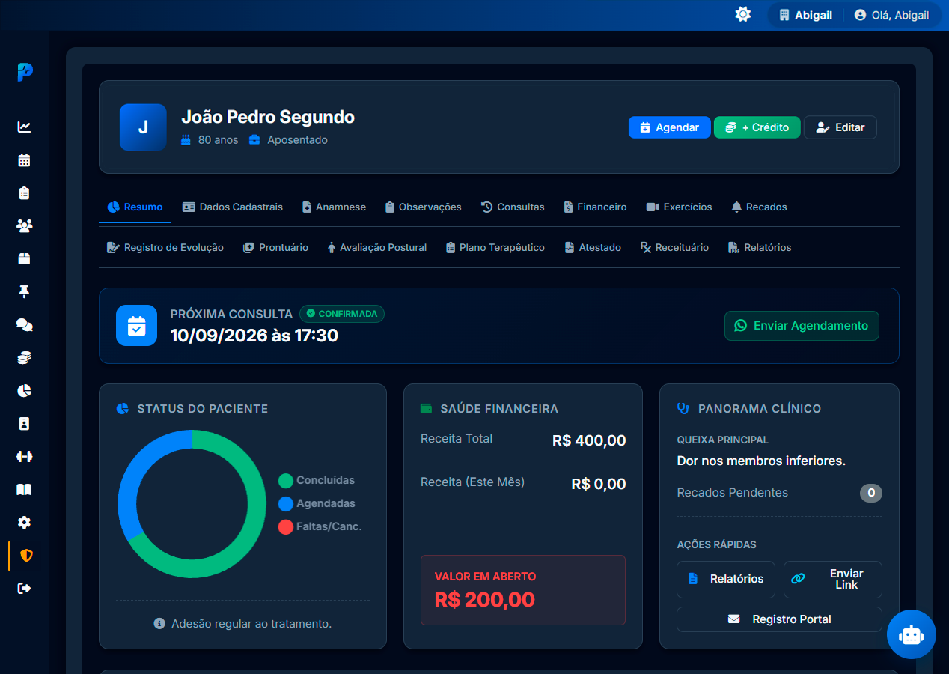Viewport: 949px width, 674px height.
Task: Open the Consultas tab
Action: pos(513,207)
